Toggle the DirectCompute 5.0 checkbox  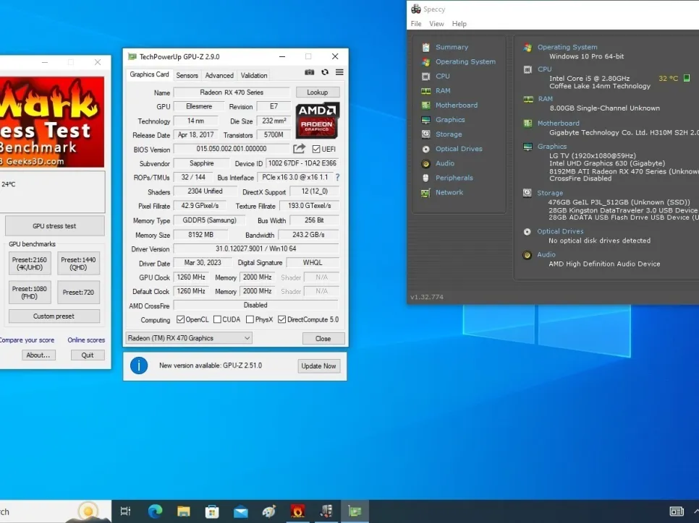(x=281, y=319)
